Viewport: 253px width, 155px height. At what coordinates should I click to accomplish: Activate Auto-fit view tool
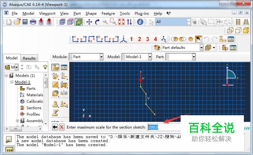(x=121, y=22)
